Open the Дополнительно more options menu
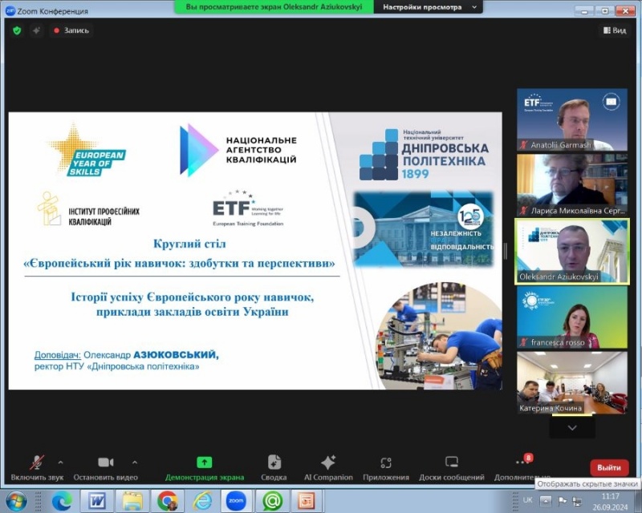This screenshot has height=513, width=642. point(522,463)
